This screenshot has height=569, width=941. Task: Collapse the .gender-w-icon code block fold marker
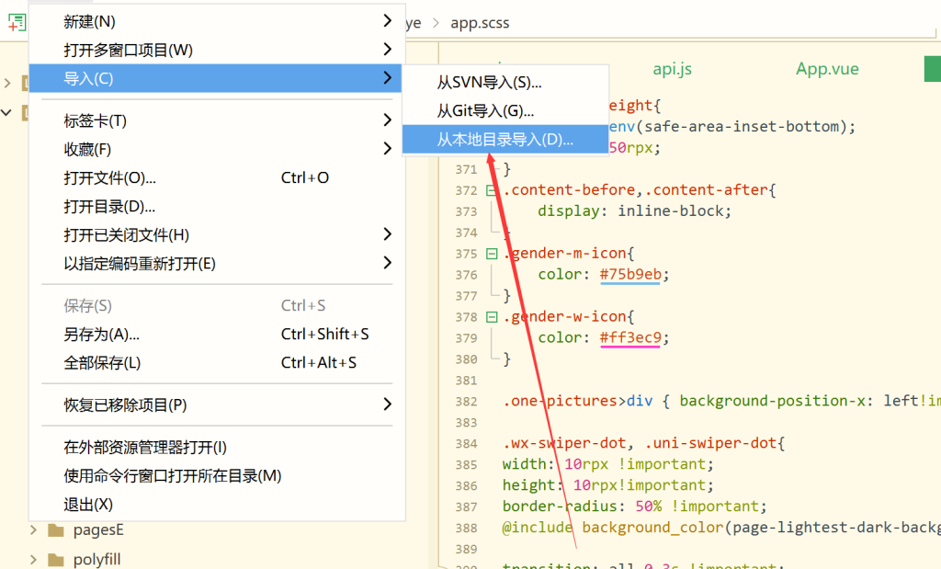[x=492, y=317]
